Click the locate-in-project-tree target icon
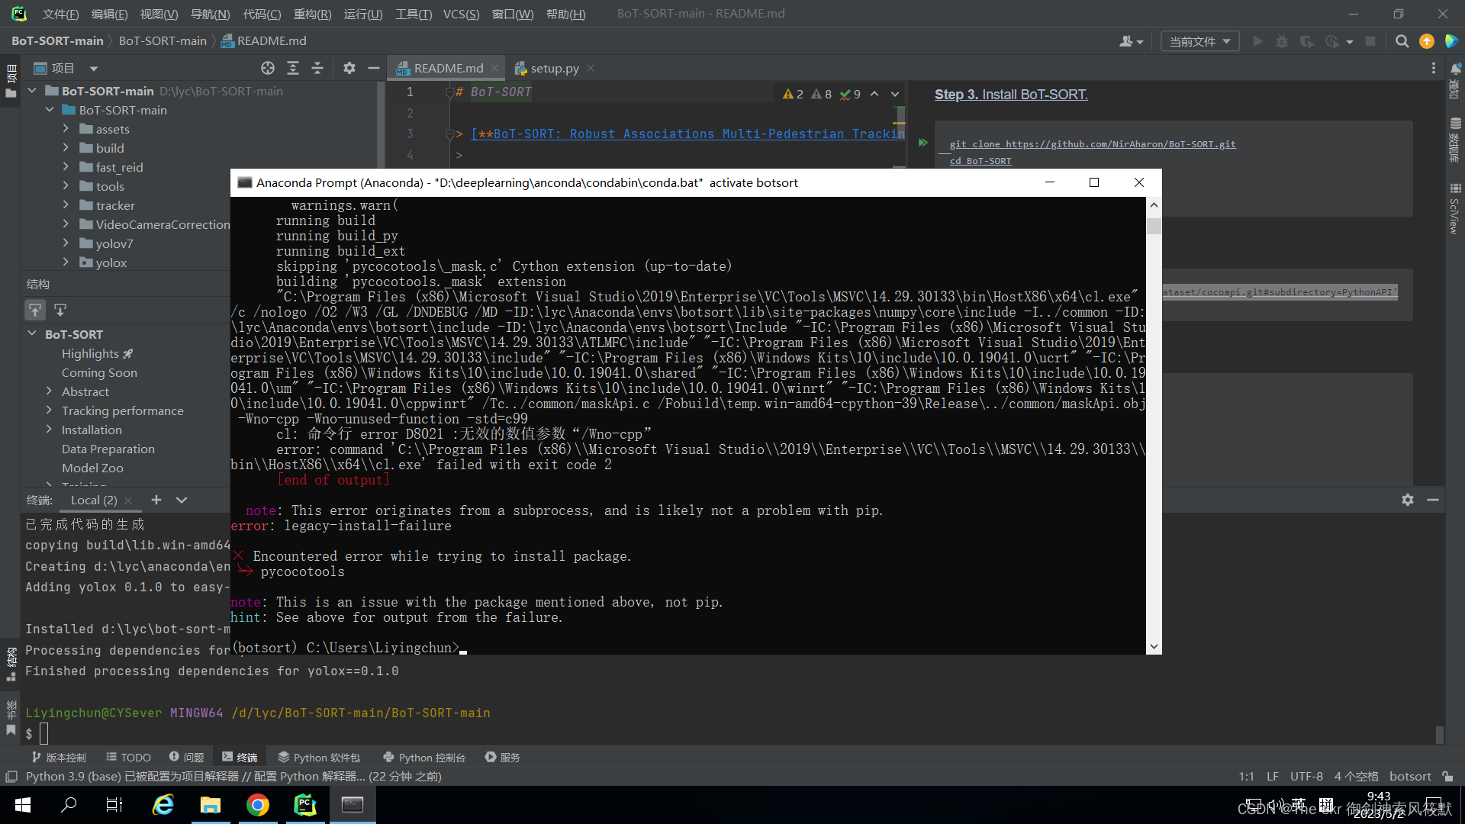The image size is (1465, 824). tap(268, 69)
